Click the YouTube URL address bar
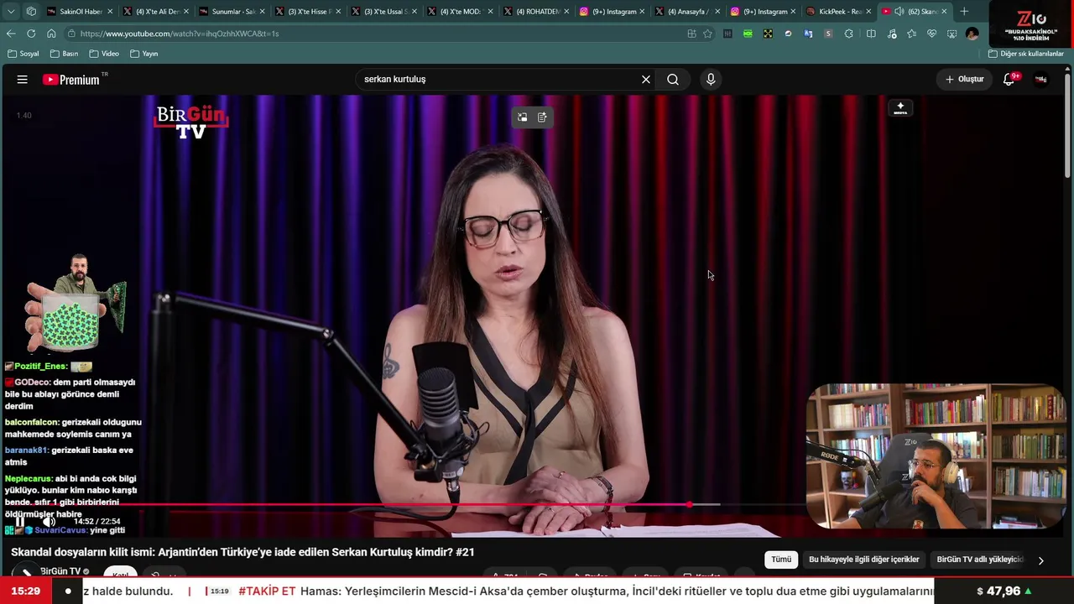 (378, 34)
